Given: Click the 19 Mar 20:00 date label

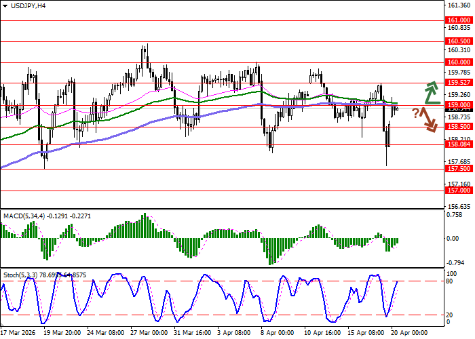Looking at the screenshot, I should [x=62, y=333].
